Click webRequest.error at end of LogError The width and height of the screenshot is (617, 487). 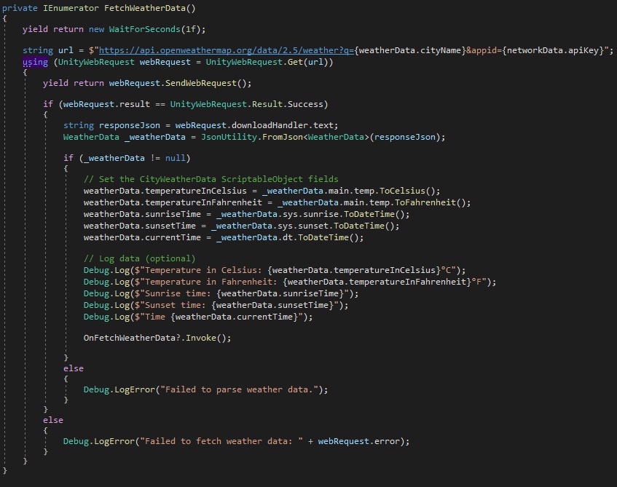coord(358,441)
